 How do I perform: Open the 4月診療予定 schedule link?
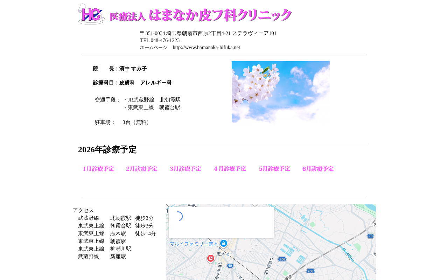tap(230, 169)
